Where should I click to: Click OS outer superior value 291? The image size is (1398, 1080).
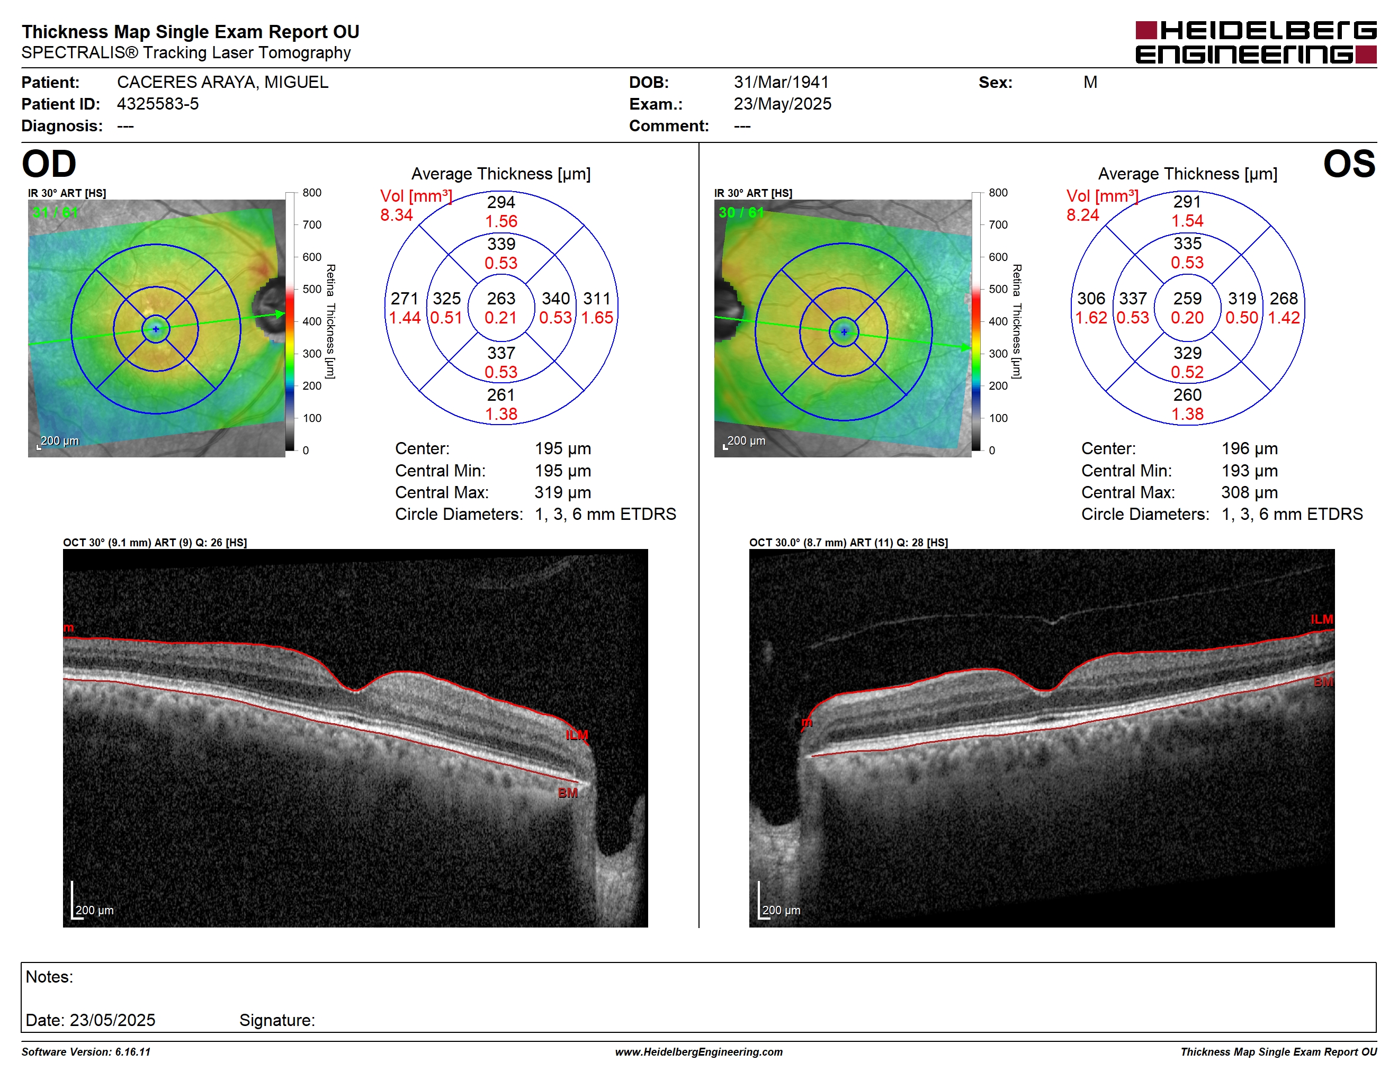coord(1187,202)
